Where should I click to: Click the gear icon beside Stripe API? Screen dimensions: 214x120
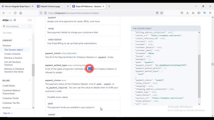(x=15, y=20)
